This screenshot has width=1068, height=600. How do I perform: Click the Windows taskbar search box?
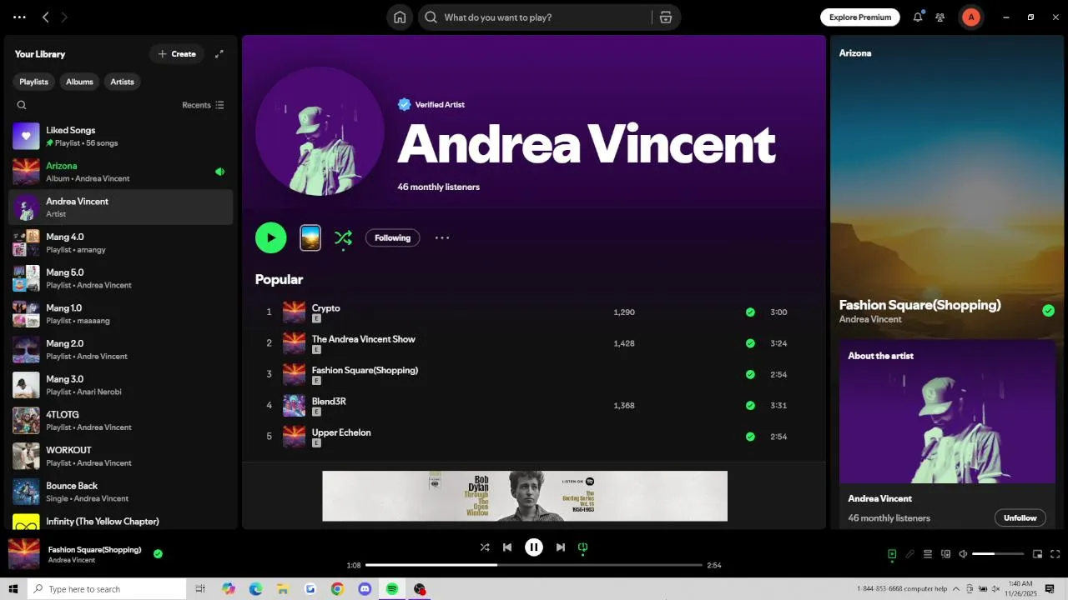click(x=107, y=588)
